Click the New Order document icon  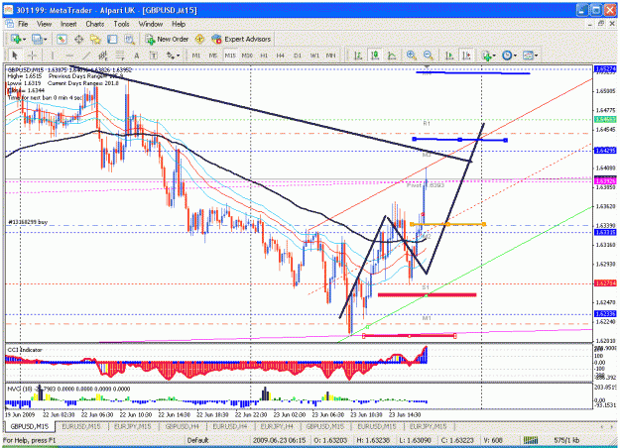click(x=150, y=39)
